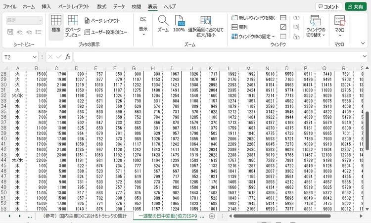Open the ヘルプ tab

point(170,6)
